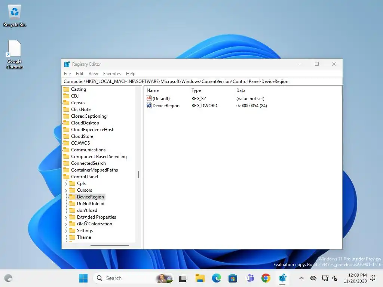Expand the Glass Colorization key
The width and height of the screenshot is (383, 287).
[x=66, y=224]
